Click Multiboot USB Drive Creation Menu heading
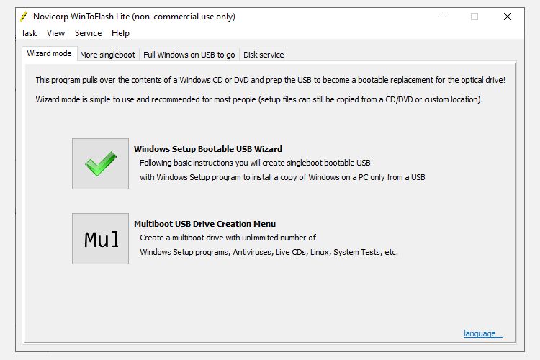The width and height of the screenshot is (540, 360). pos(204,224)
